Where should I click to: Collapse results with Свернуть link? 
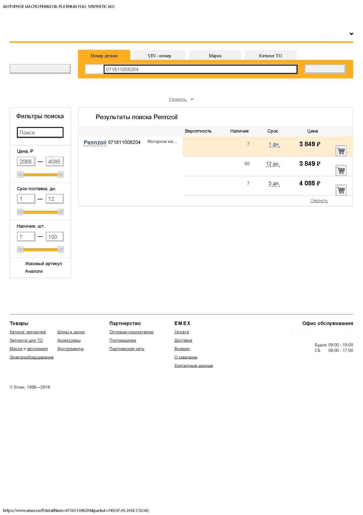point(319,201)
